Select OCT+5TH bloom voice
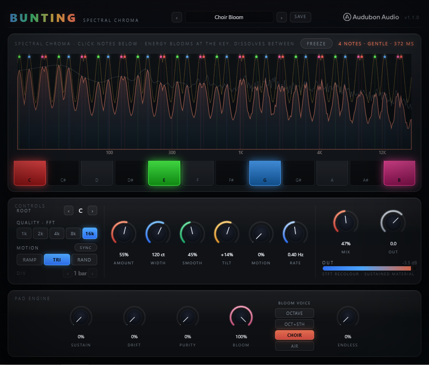The image size is (429, 365). [295, 324]
